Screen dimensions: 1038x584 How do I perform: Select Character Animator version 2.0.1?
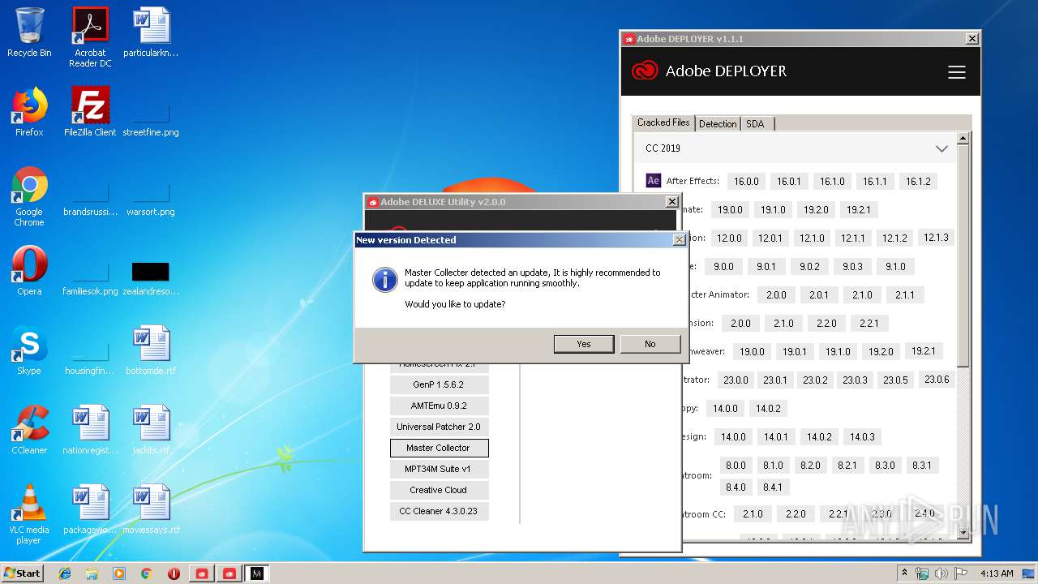819,294
